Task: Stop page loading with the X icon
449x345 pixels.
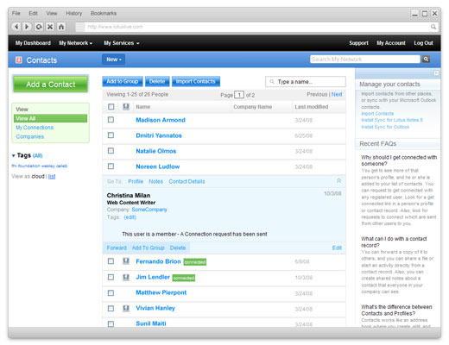Action: 50,27
